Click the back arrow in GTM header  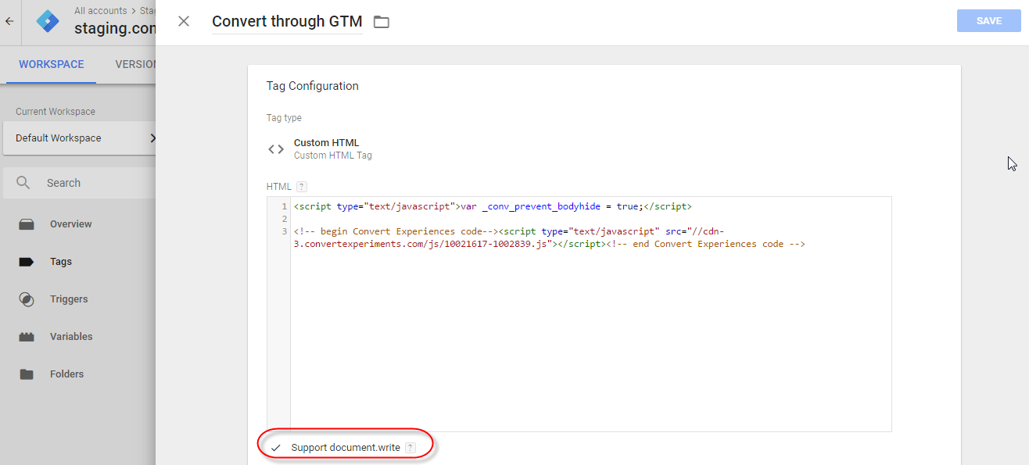[x=9, y=21]
